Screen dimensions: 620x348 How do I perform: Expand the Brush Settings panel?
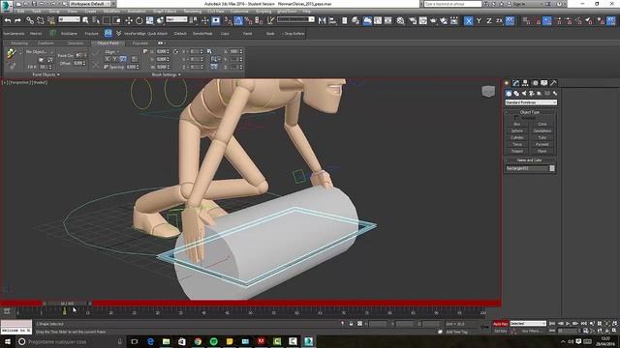click(x=166, y=74)
